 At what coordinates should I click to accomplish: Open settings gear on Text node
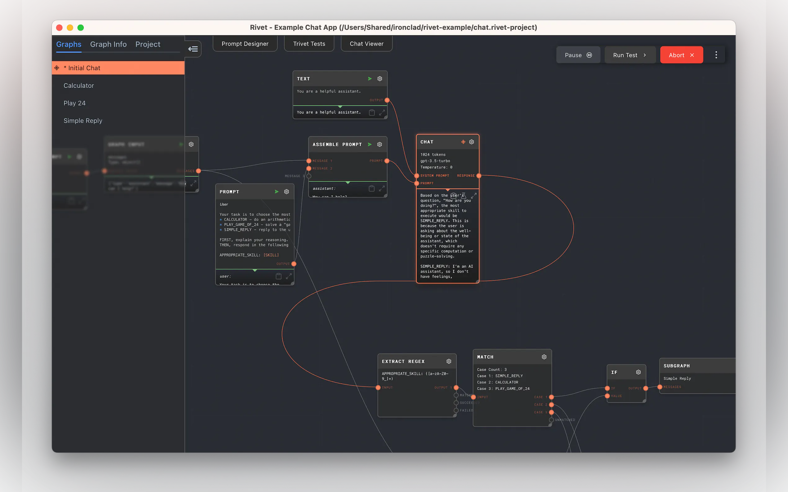[x=379, y=79]
